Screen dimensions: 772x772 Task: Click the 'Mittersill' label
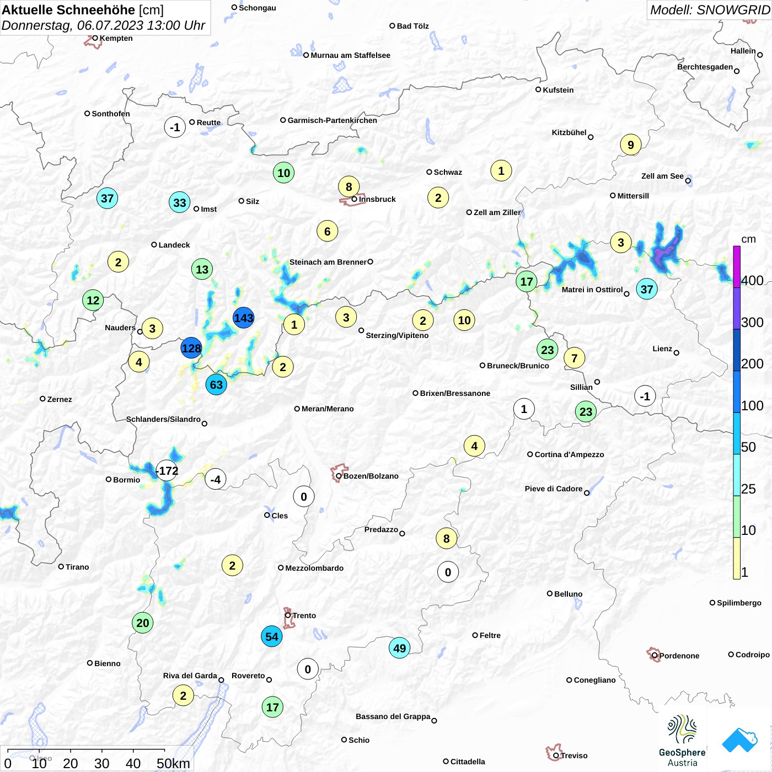[633, 196]
